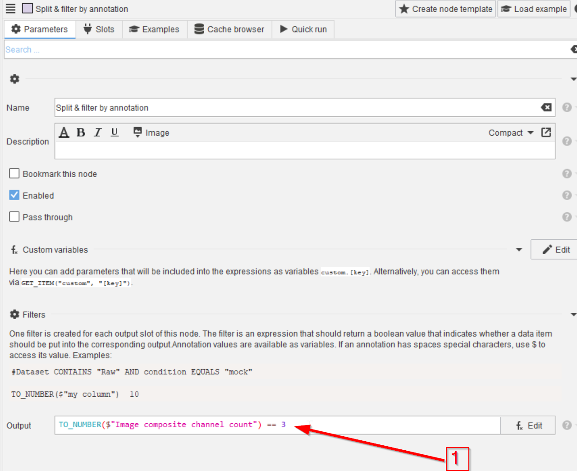
Task: Insert Image into description
Action: pos(151,133)
